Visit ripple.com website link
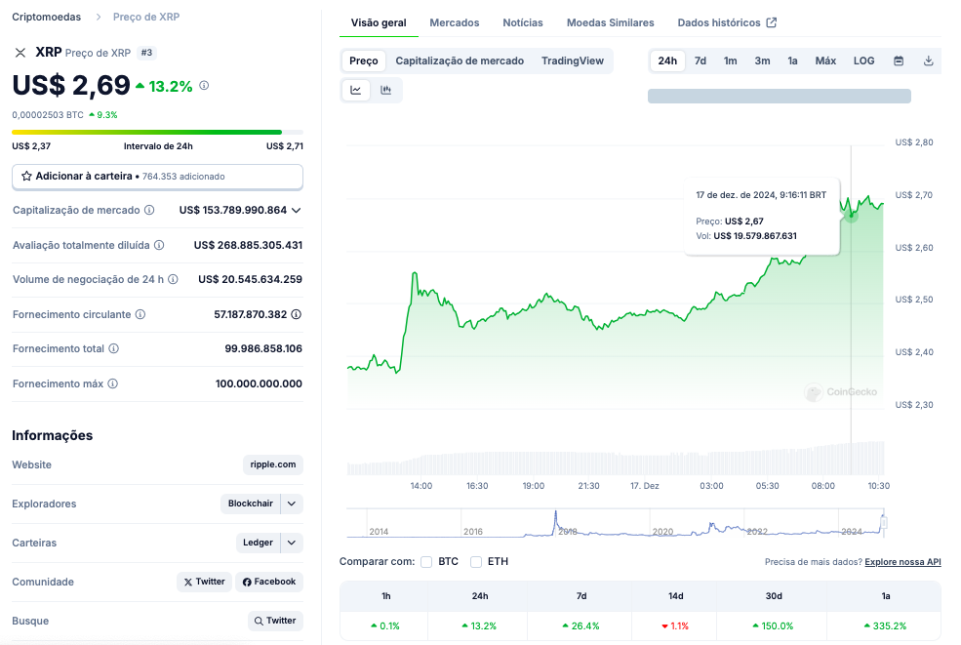The image size is (961, 645). [273, 464]
